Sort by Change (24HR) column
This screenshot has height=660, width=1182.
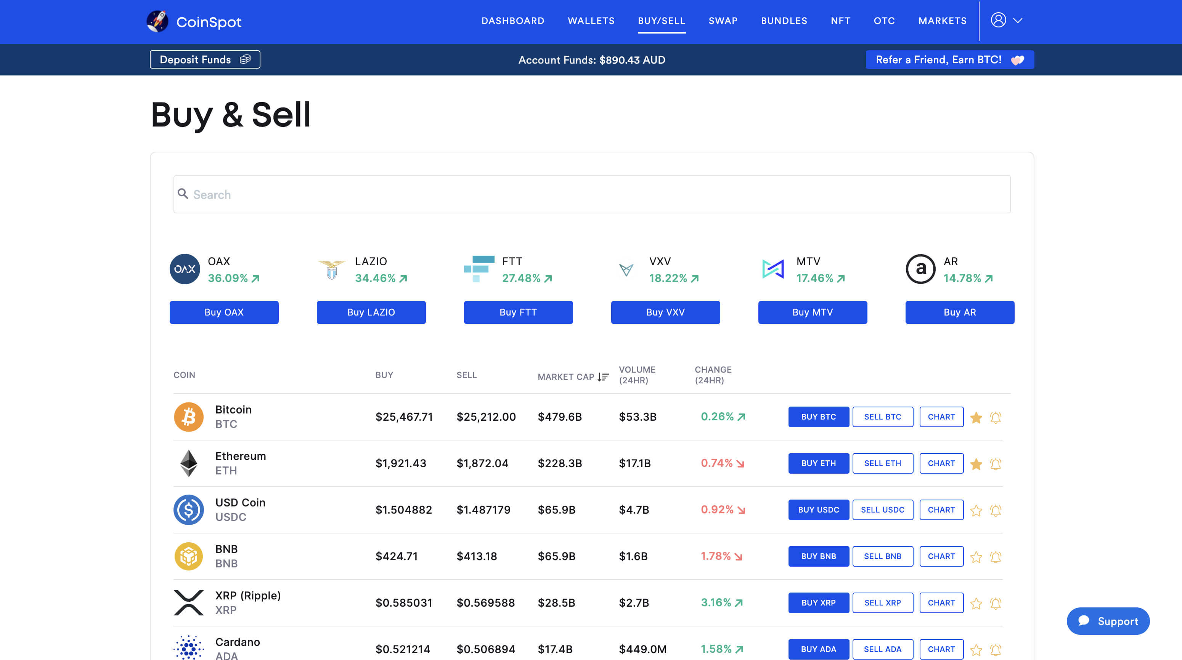click(713, 375)
